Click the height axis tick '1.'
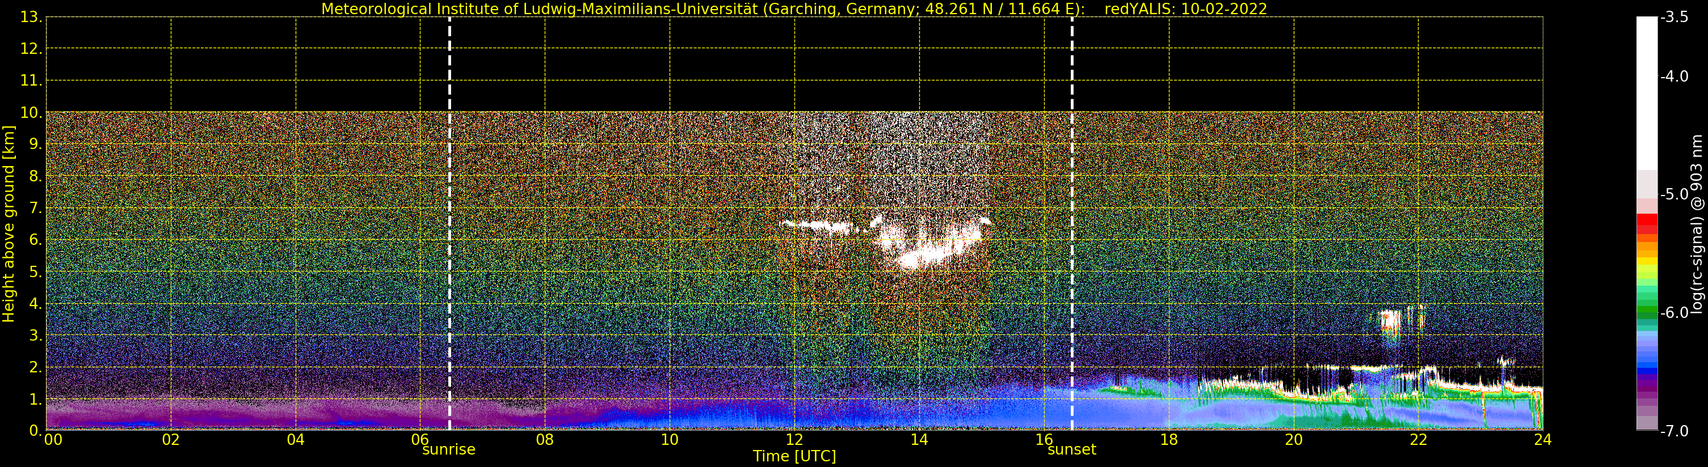The width and height of the screenshot is (1708, 467). click(36, 399)
